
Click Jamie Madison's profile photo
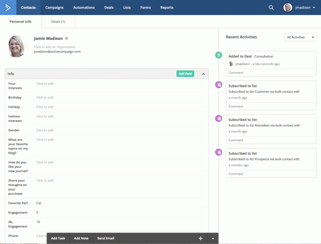[x=17, y=46]
